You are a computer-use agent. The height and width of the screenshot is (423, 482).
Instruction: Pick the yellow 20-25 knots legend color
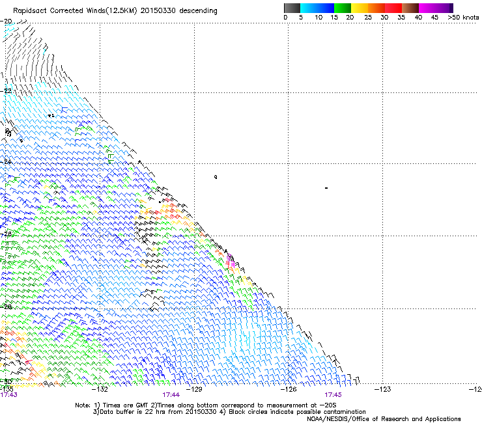(x=360, y=8)
